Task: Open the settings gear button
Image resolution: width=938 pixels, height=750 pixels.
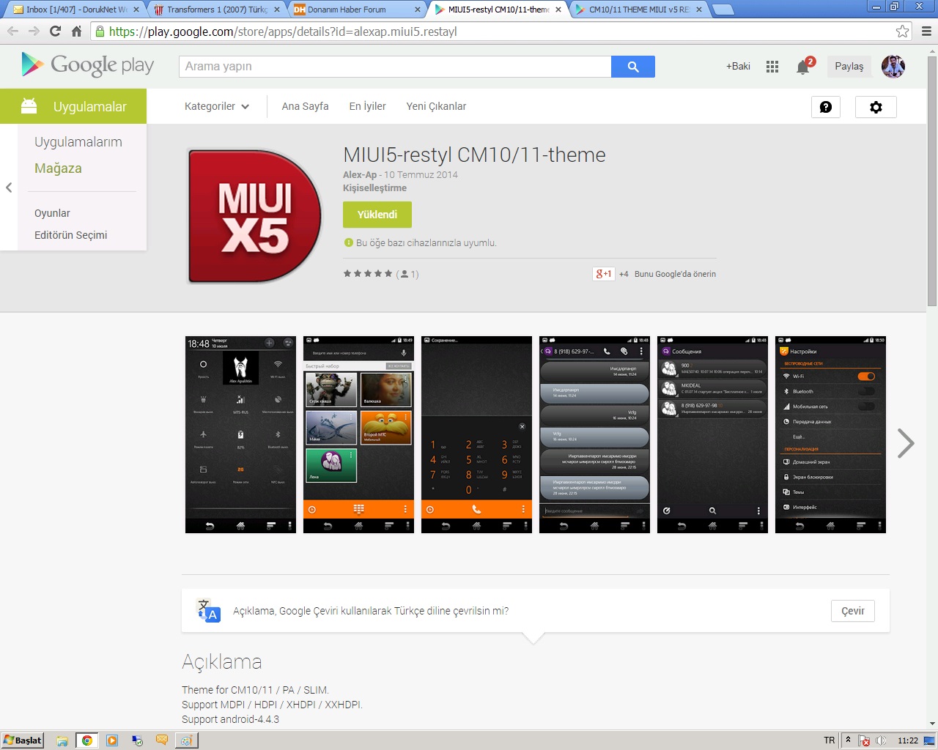Action: pyautogui.click(x=876, y=107)
